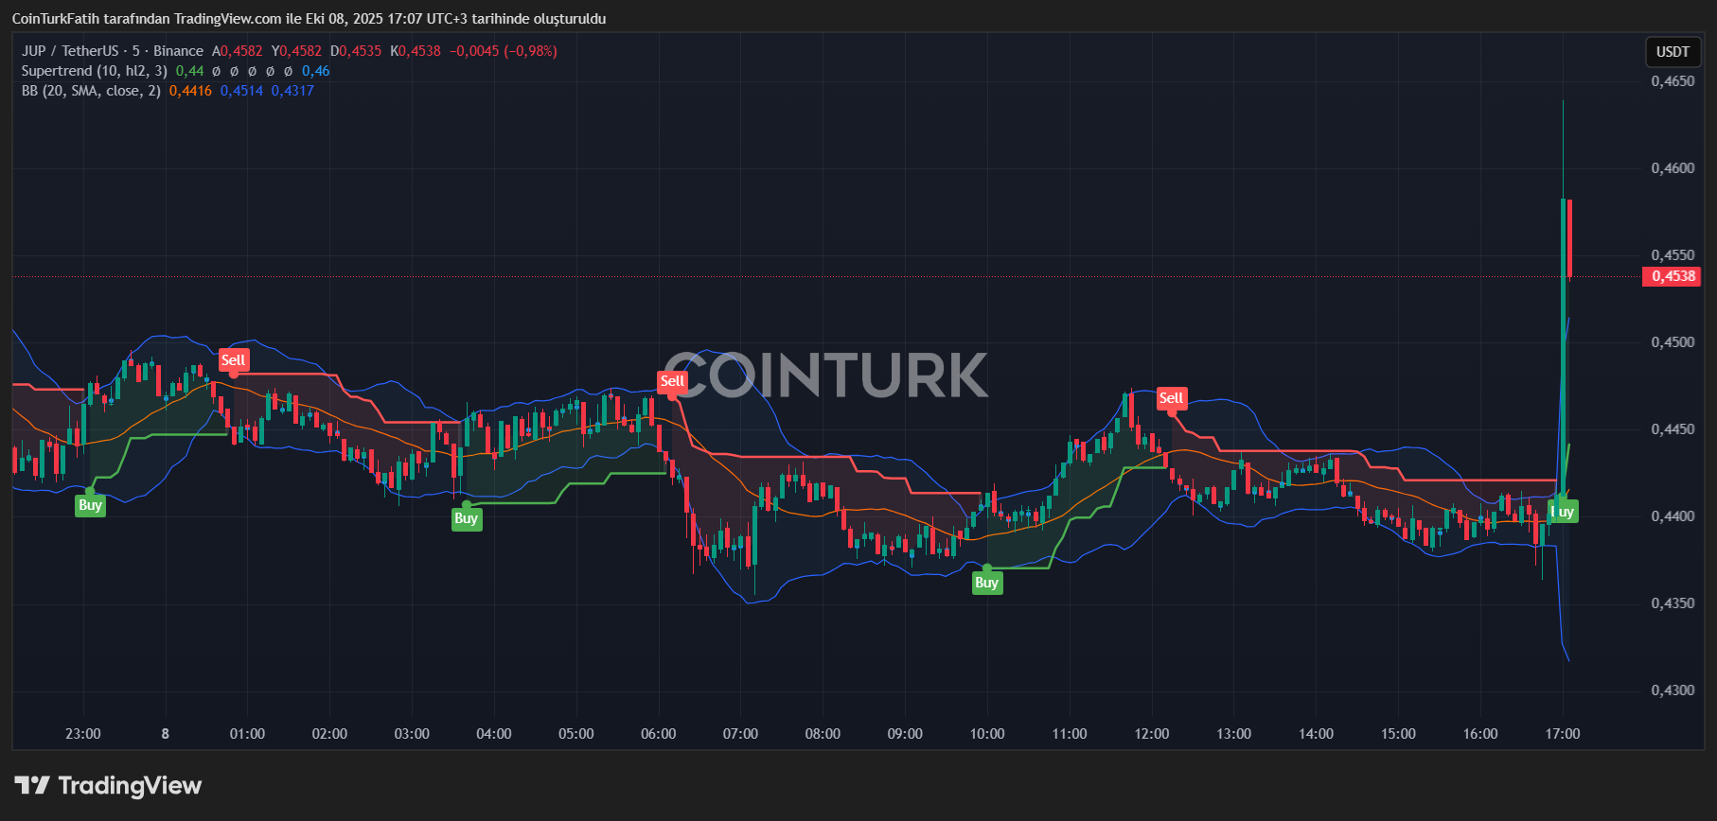Click the CoinTurkFatih attribution text at top

click(x=309, y=19)
